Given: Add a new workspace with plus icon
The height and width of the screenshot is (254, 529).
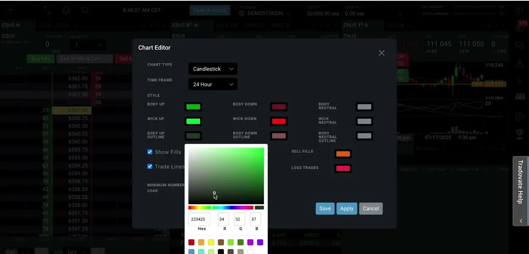Looking at the screenshot, I should click(x=10, y=10).
